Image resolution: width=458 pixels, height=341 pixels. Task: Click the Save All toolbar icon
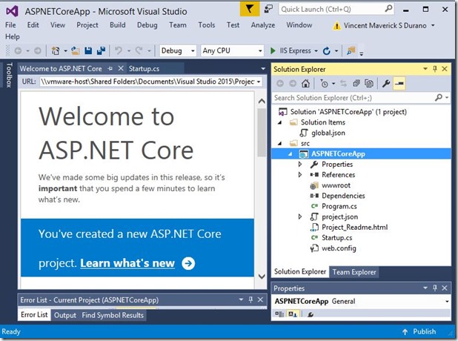[x=99, y=51]
